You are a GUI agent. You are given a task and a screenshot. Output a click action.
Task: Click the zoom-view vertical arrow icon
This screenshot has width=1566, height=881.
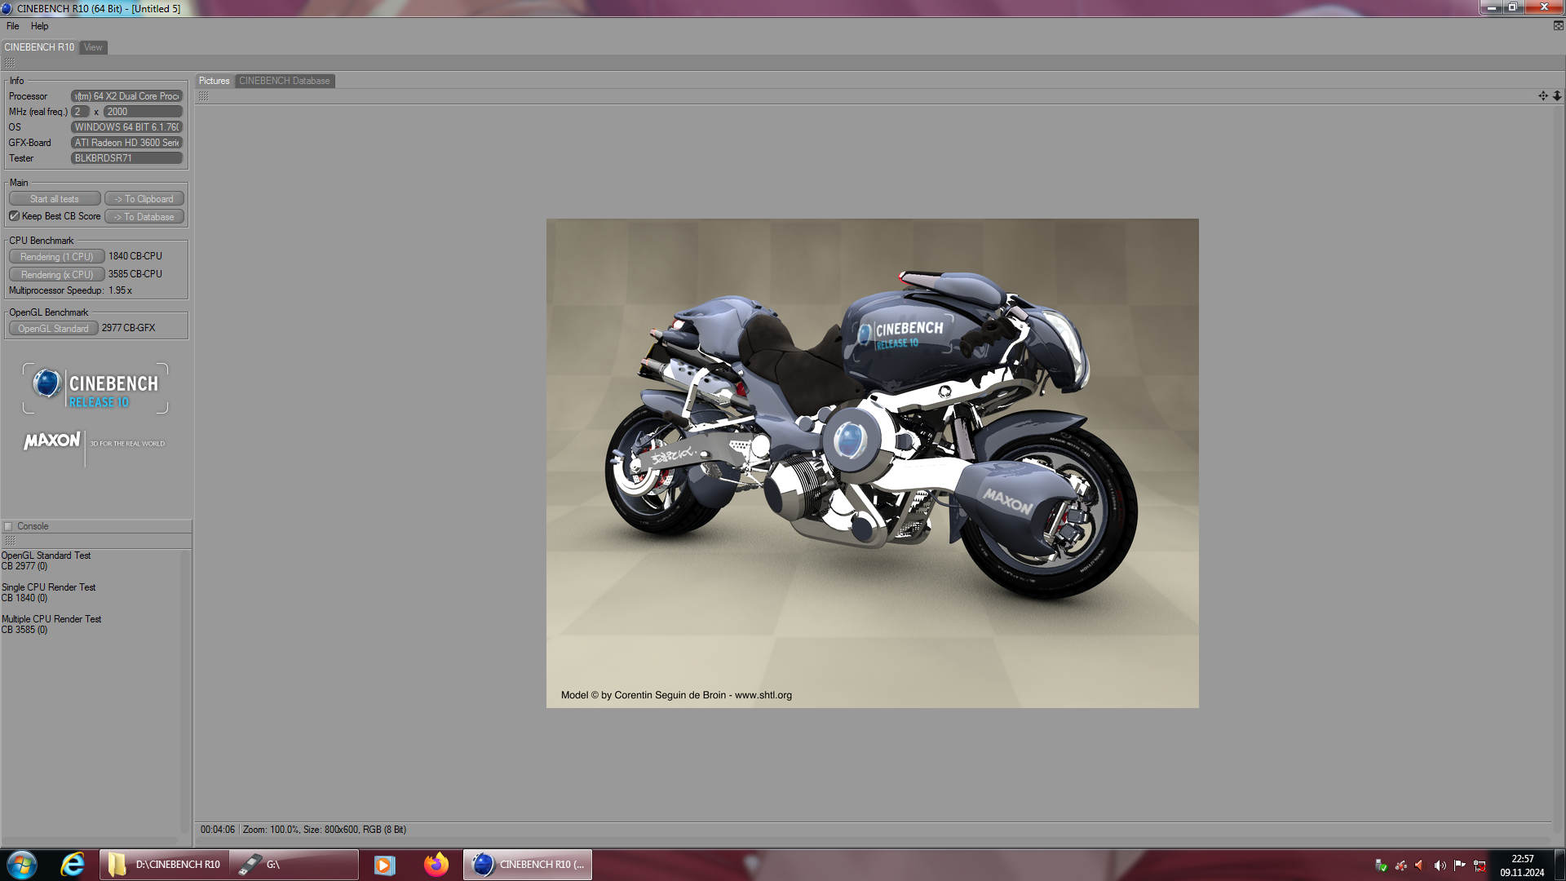[1556, 96]
